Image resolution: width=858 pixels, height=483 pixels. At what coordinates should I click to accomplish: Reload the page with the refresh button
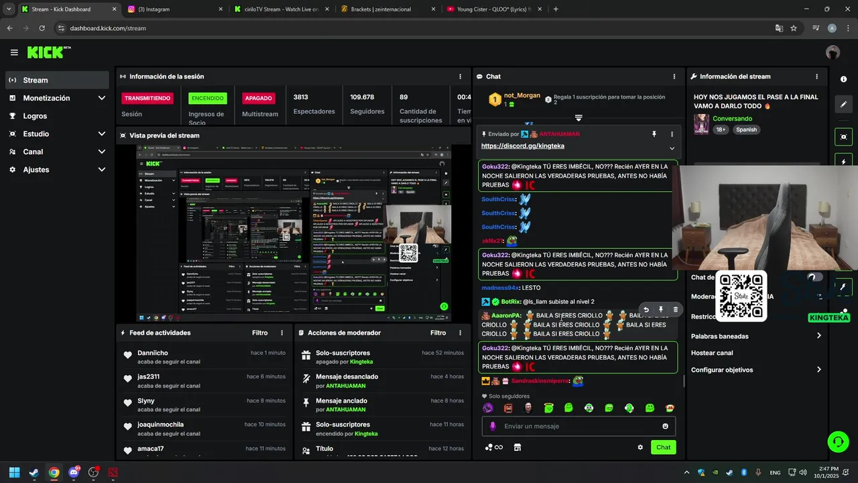[x=42, y=28]
